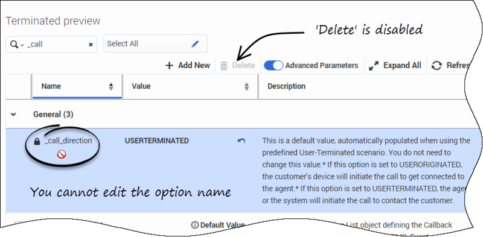
Task: Click the disabled Delete button
Action: 238,66
